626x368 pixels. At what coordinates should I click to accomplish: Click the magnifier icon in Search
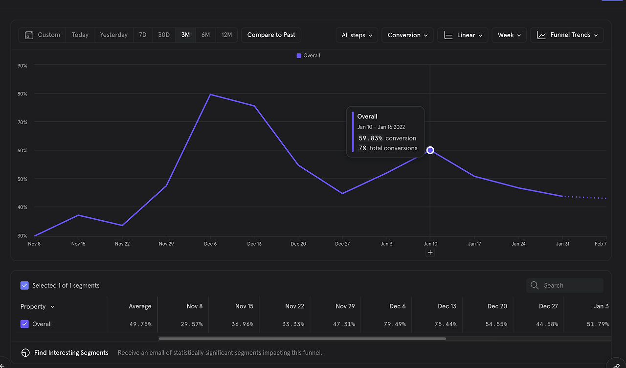click(535, 285)
